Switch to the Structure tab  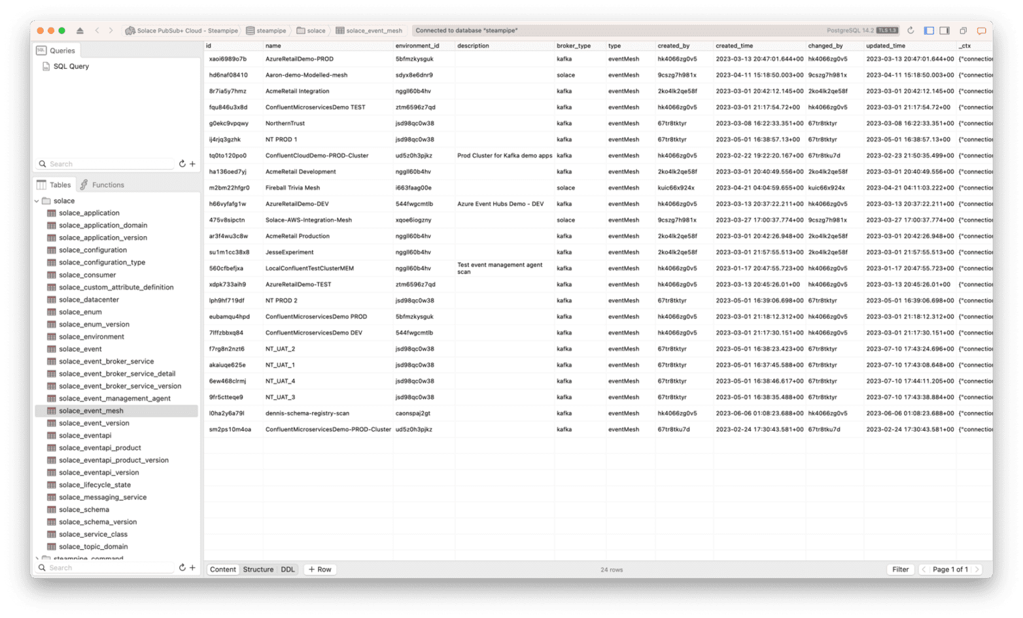[x=258, y=569]
